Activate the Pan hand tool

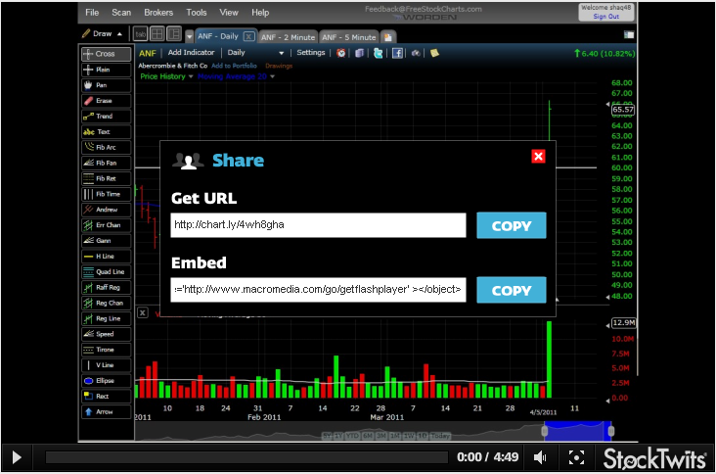(x=107, y=85)
